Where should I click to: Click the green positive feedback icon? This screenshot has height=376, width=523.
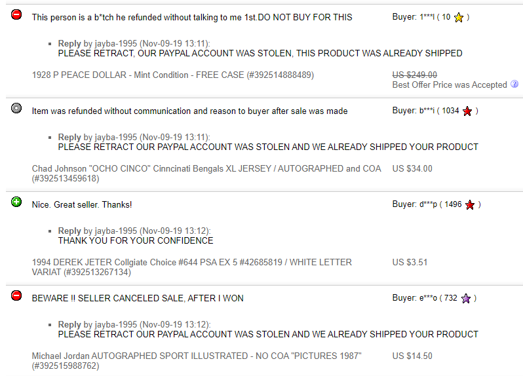coord(16,202)
